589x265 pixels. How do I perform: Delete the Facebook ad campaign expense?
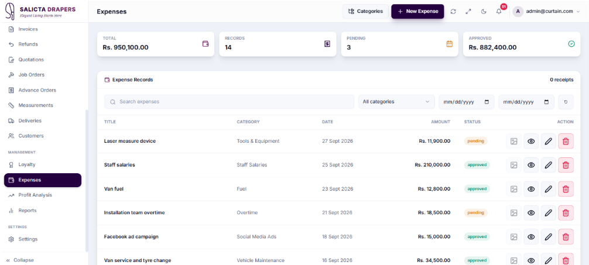(566, 237)
